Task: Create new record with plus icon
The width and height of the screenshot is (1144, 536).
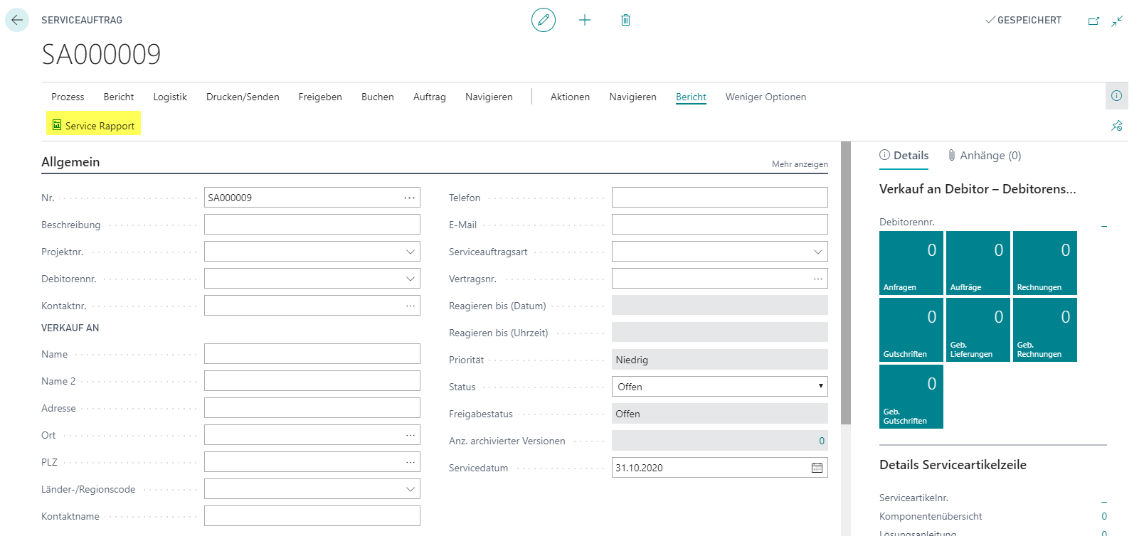Action: pyautogui.click(x=585, y=20)
